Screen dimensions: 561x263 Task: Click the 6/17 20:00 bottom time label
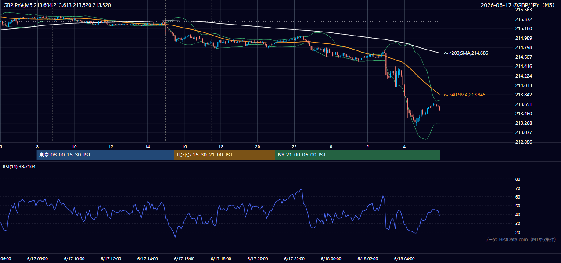point(258,259)
